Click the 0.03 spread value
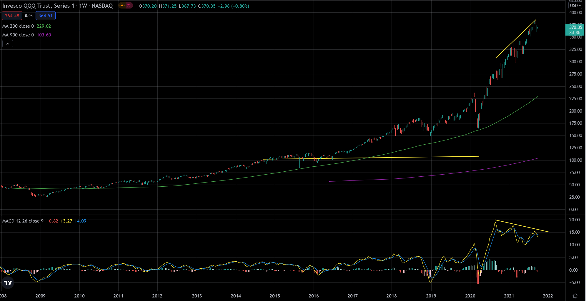 (29, 16)
